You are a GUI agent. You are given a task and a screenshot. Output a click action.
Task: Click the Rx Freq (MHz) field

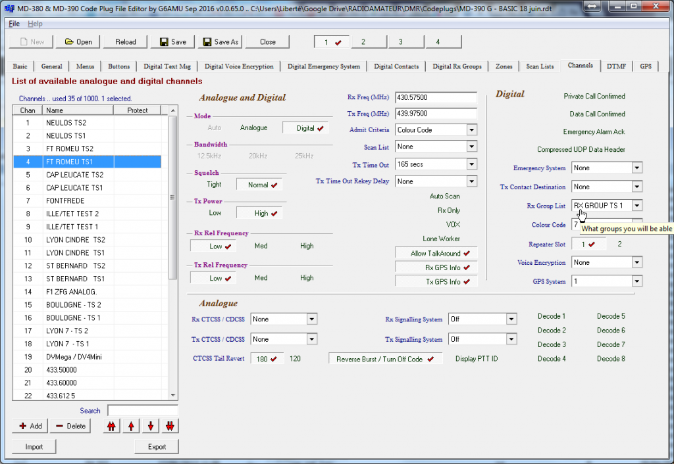pos(436,97)
